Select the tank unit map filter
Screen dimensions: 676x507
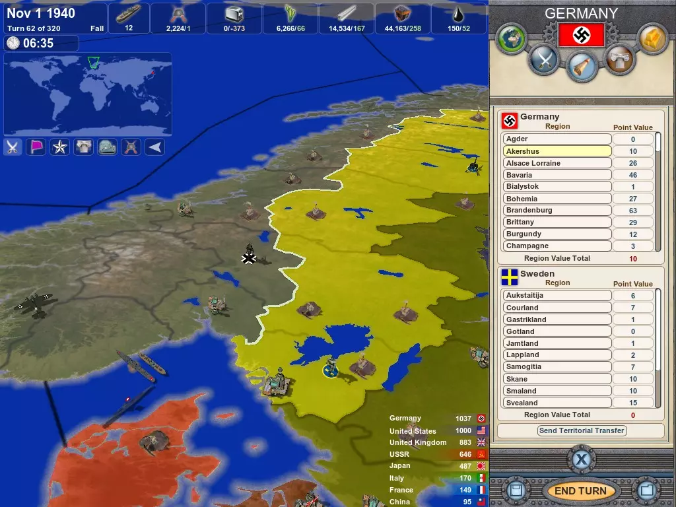(x=108, y=147)
